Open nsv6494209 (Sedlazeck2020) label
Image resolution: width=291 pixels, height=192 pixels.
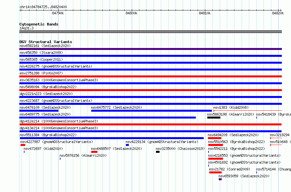click(233, 135)
